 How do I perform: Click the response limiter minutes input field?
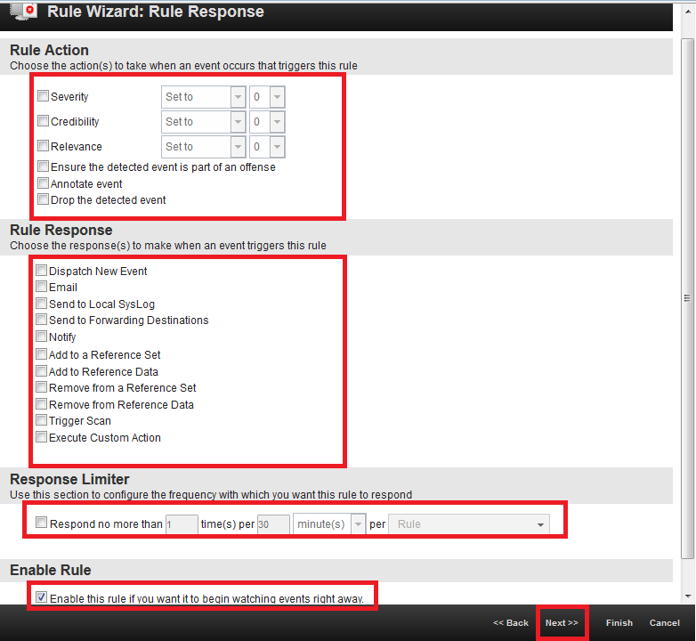coord(273,524)
